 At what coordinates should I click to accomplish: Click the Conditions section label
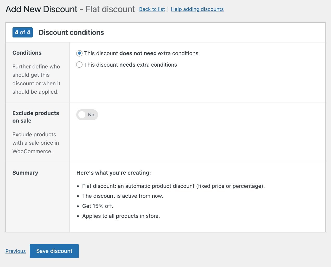click(x=27, y=53)
